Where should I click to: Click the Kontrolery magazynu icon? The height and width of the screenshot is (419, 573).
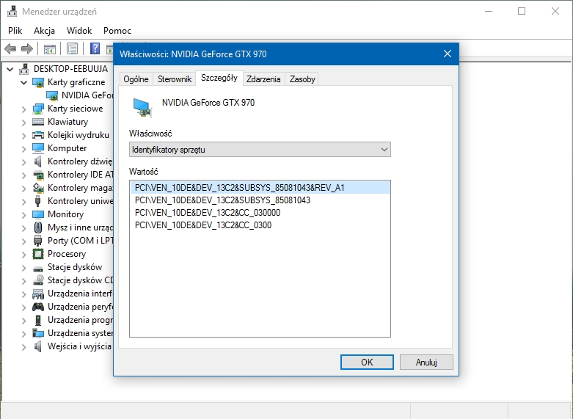pos(38,188)
